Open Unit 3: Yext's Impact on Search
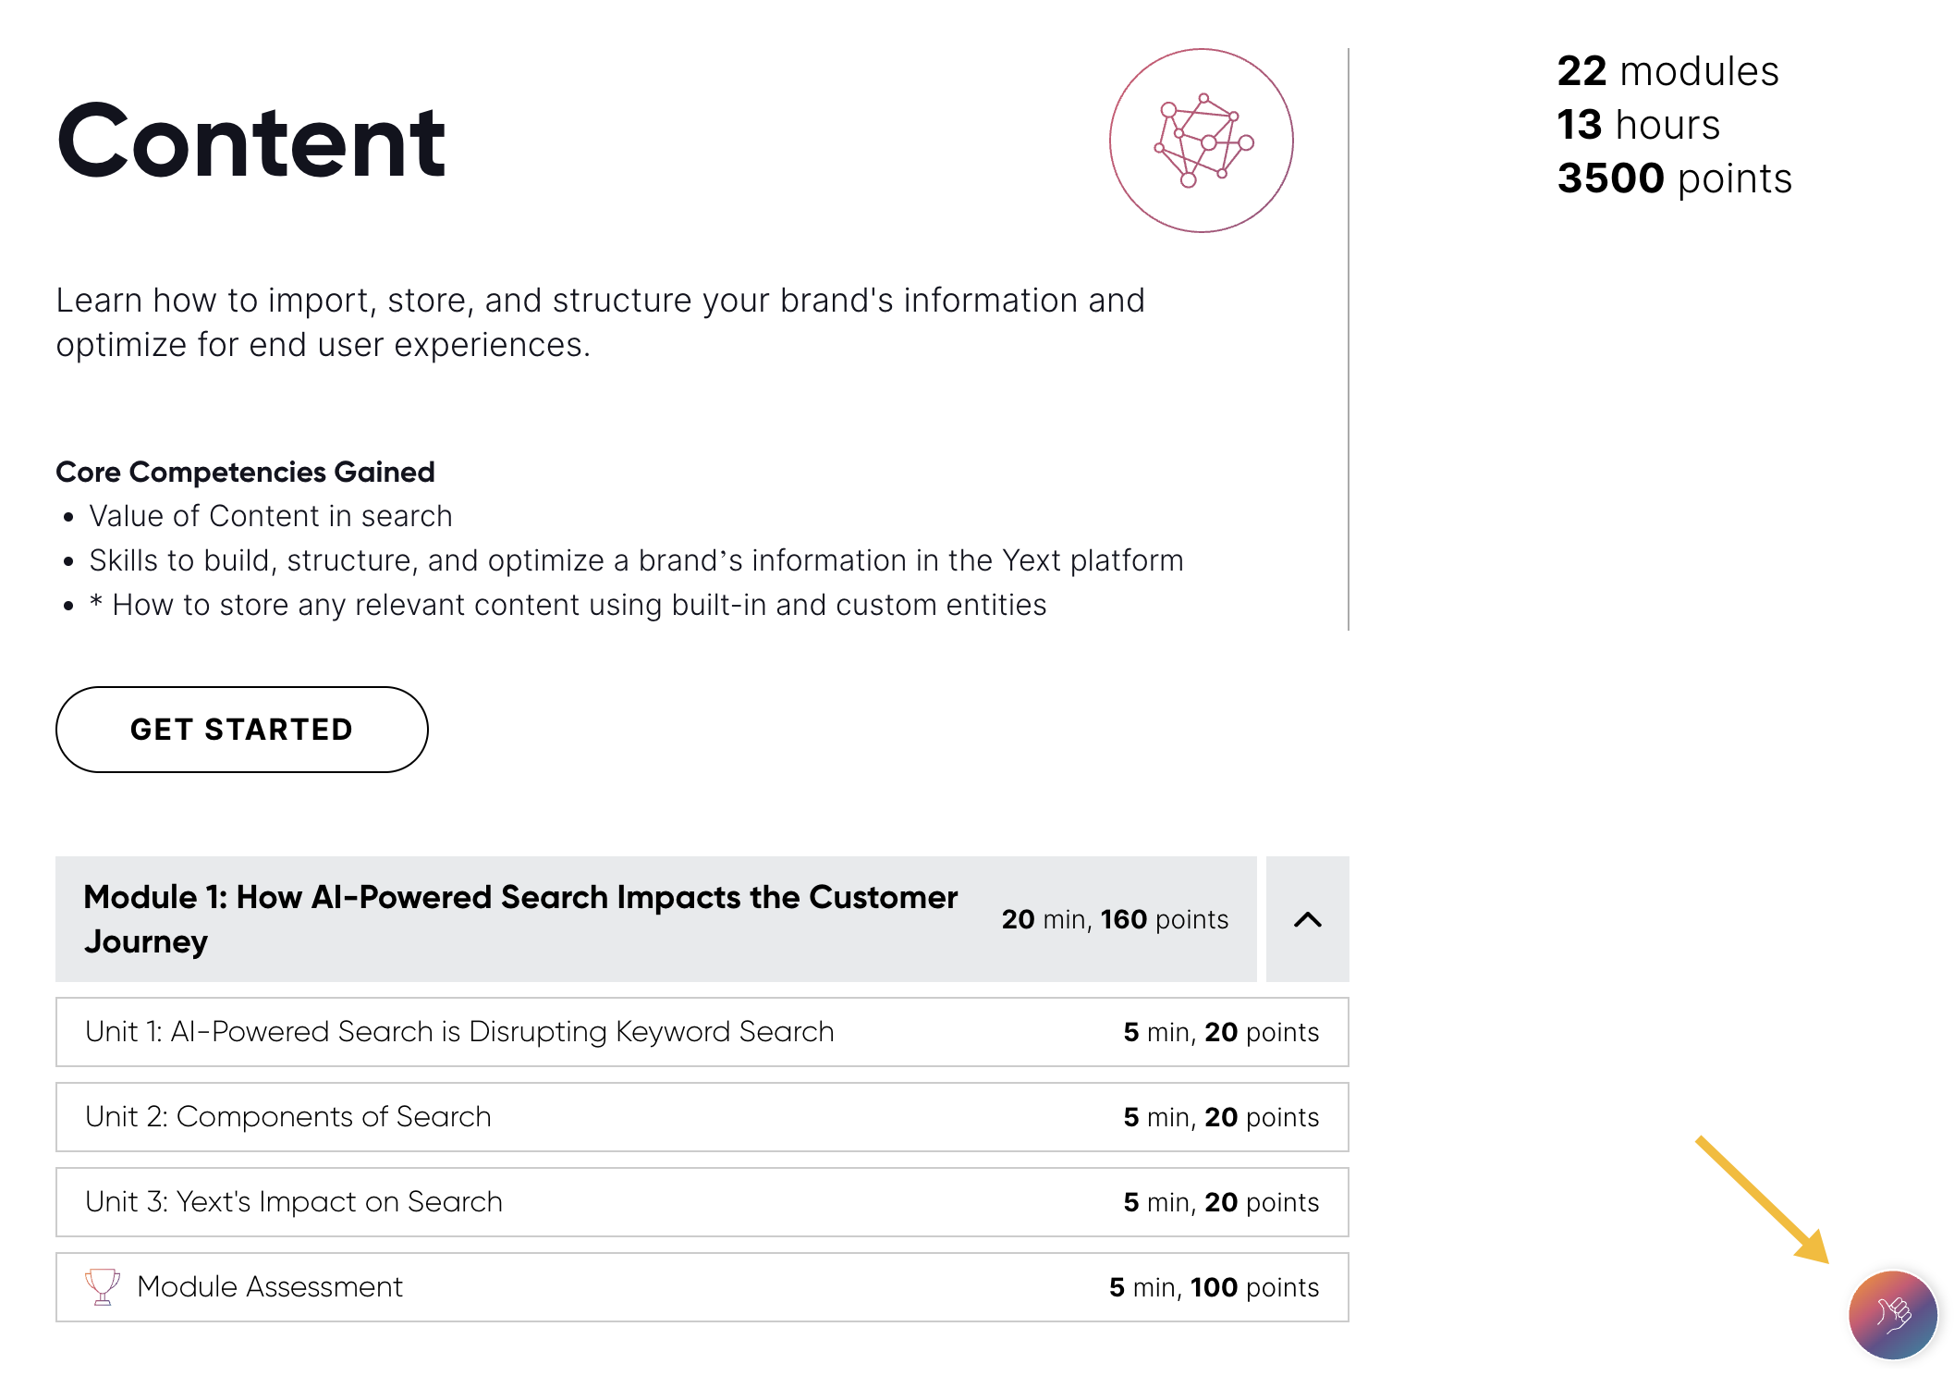Screen dimensions: 1954x1376 (702, 1202)
